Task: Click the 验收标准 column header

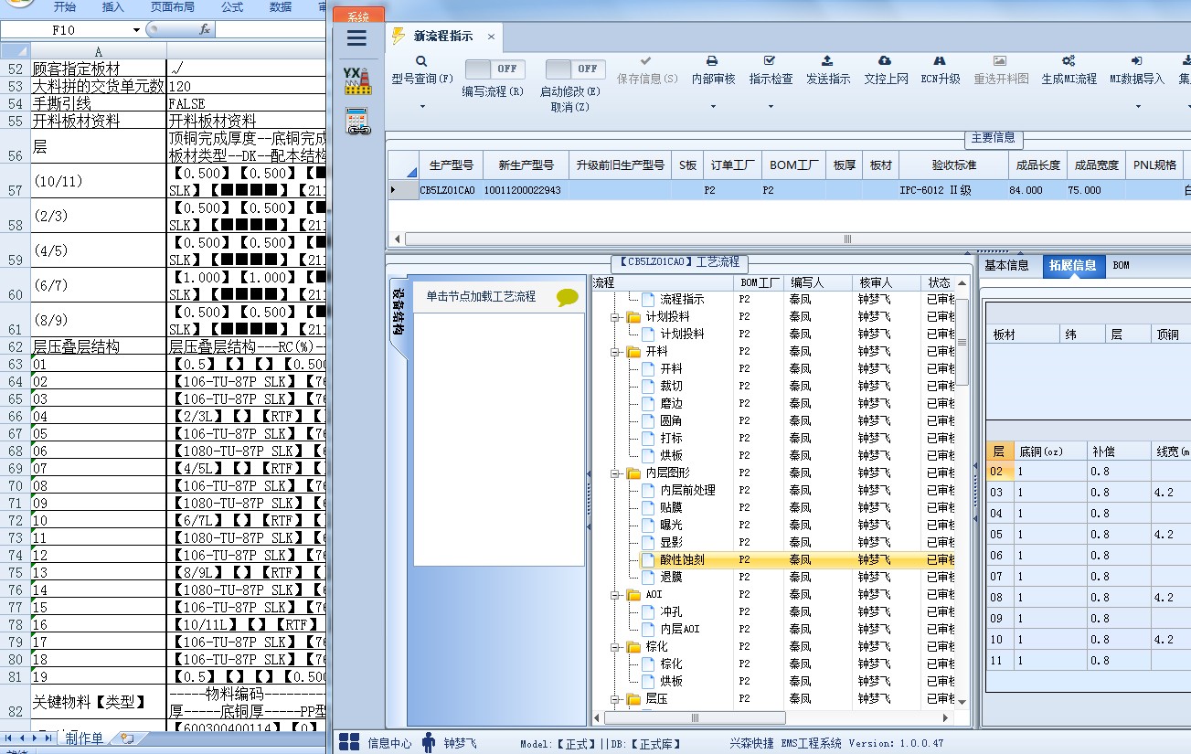Action: tap(953, 165)
